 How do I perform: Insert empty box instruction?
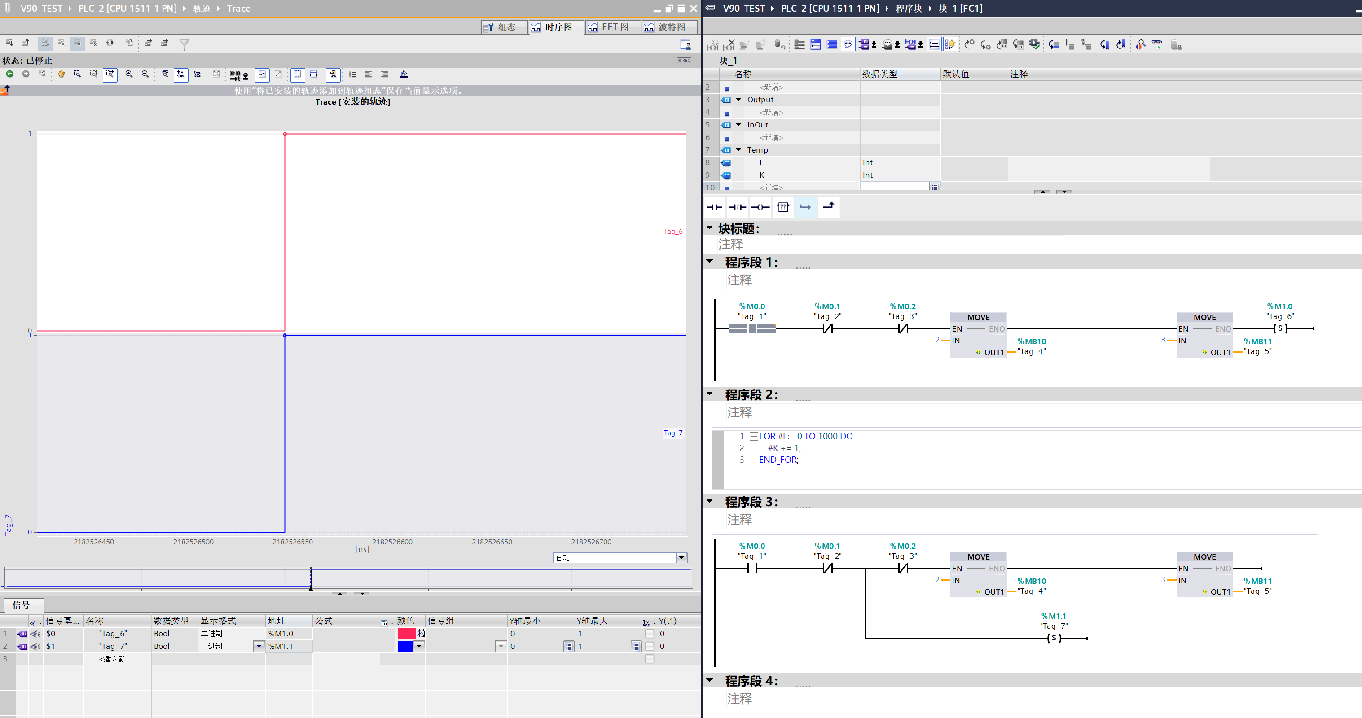click(x=783, y=207)
